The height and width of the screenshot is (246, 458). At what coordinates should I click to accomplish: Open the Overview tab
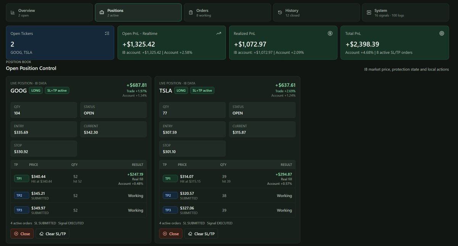49,13
